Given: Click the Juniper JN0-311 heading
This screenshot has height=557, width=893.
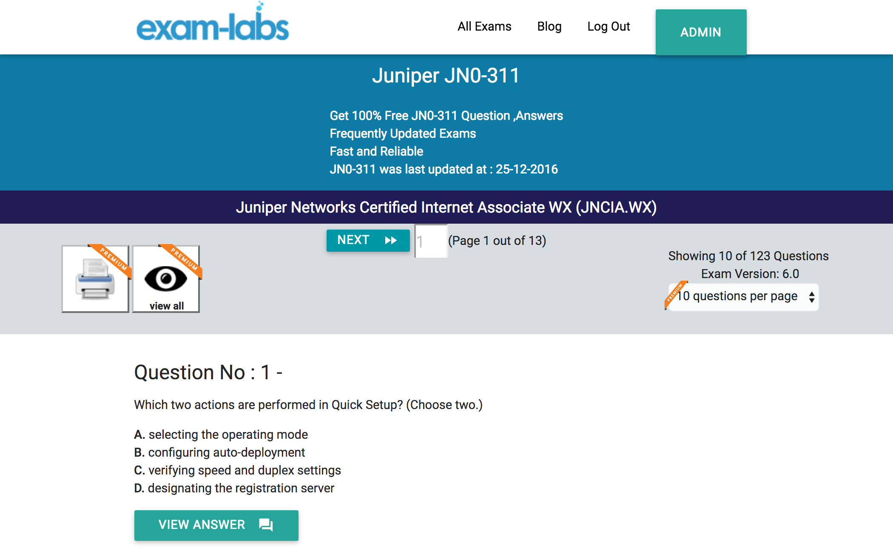Looking at the screenshot, I should pos(446,76).
